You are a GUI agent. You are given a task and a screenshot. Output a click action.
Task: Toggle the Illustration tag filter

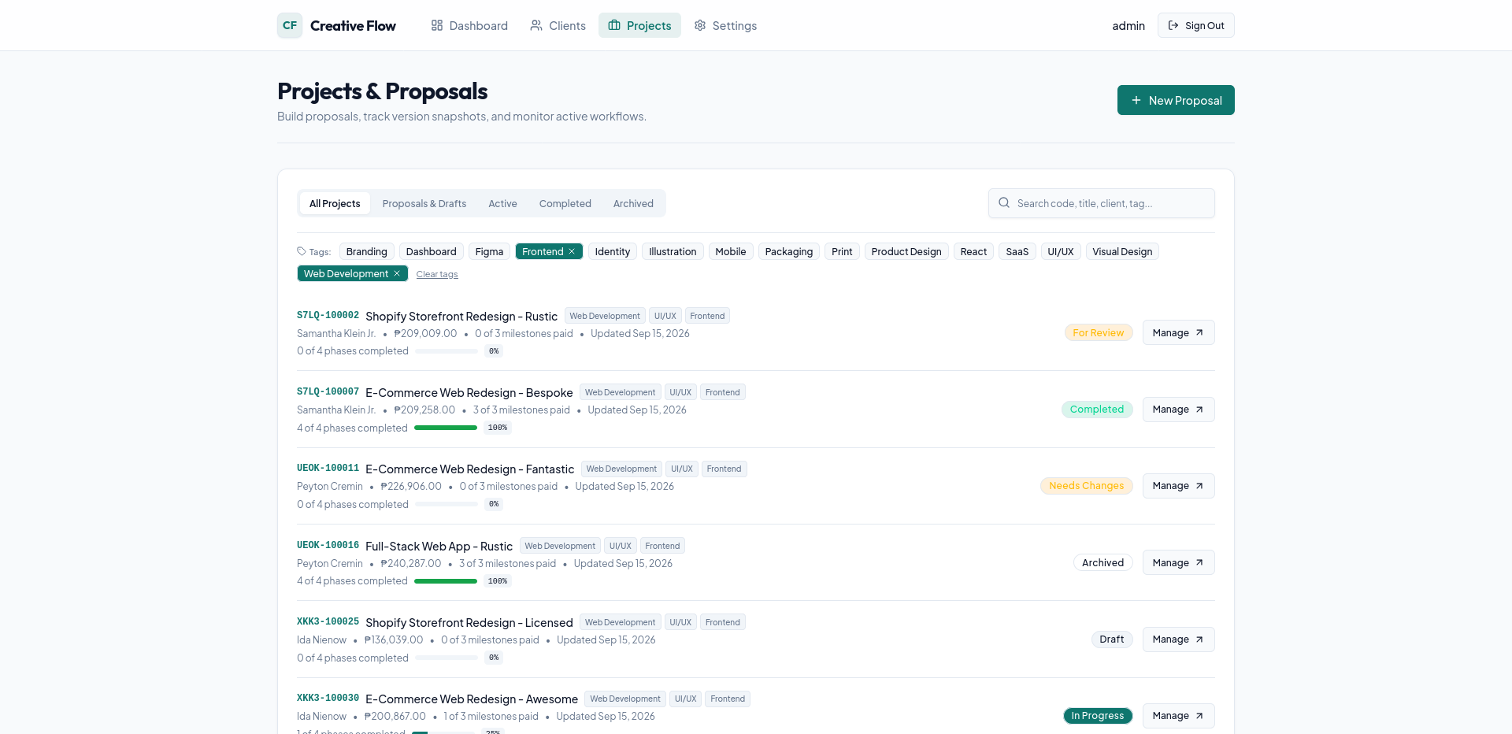673,251
